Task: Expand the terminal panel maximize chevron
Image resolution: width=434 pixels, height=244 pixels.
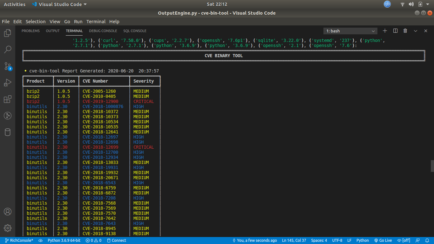Action: pos(415,30)
